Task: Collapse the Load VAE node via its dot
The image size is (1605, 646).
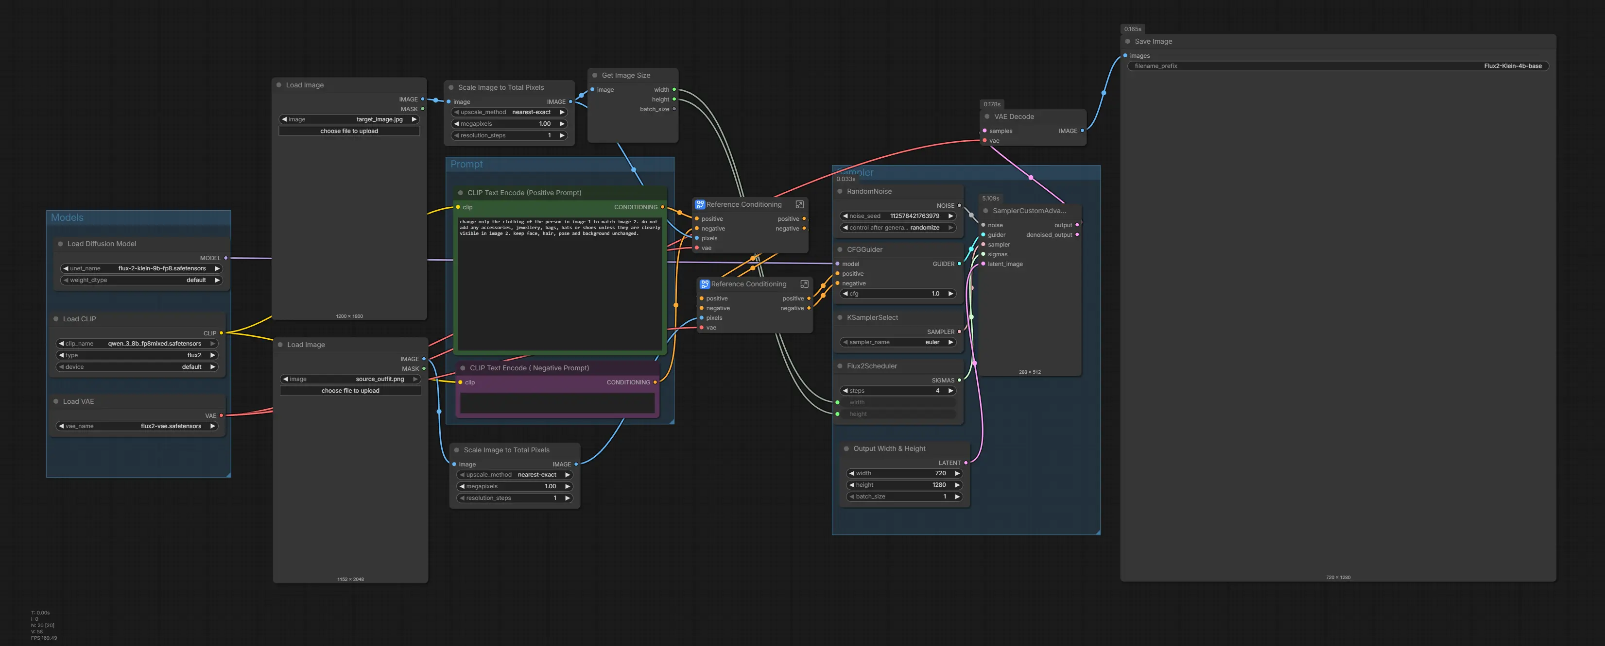Action: point(56,401)
